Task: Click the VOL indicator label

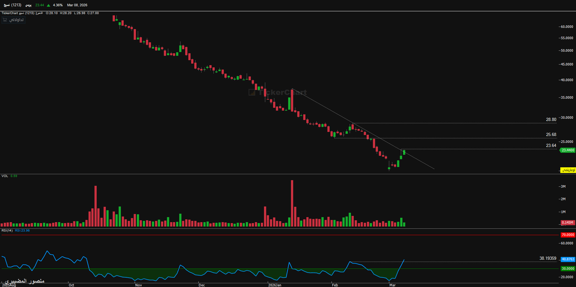Action: click(x=4, y=176)
